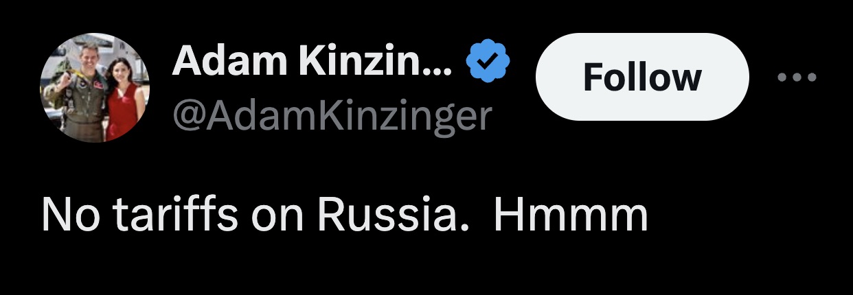Viewport: 853px width, 295px height.
Task: Click the "@" symbol in the username
Action: point(187,117)
